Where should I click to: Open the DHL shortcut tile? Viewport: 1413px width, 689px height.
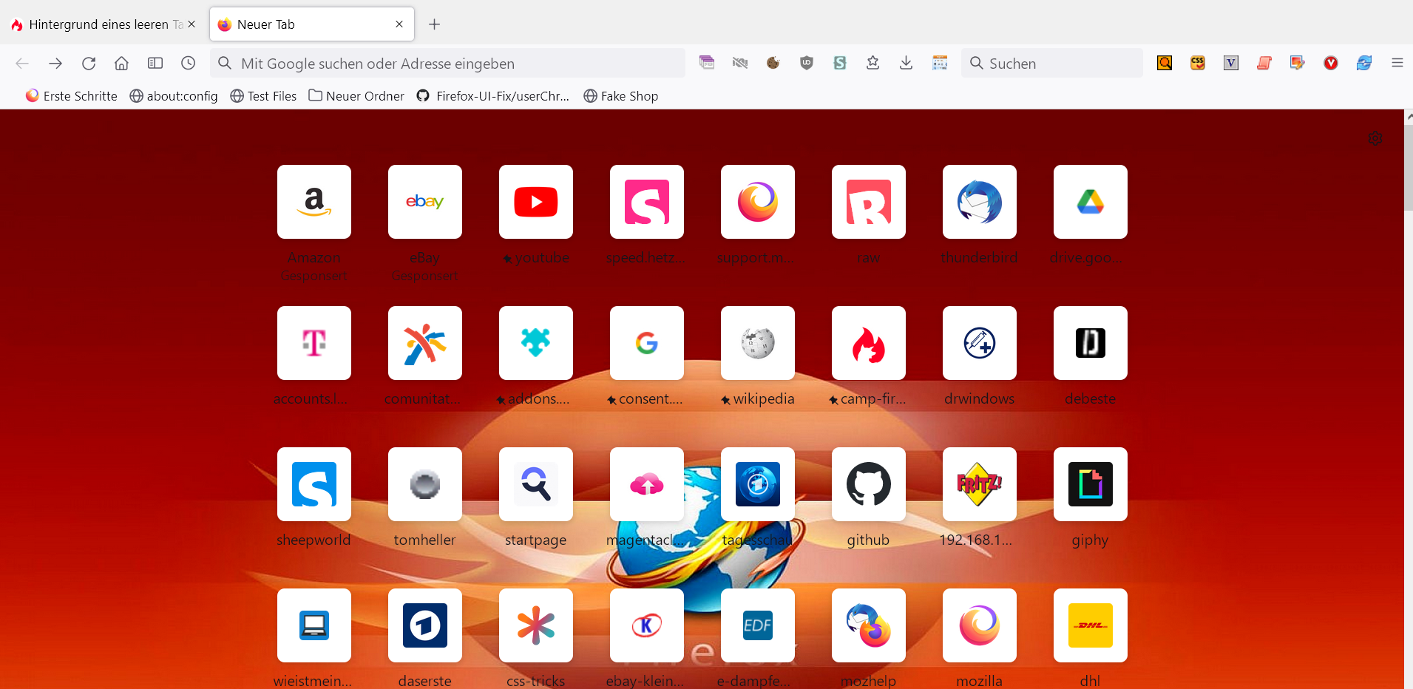[x=1091, y=625]
